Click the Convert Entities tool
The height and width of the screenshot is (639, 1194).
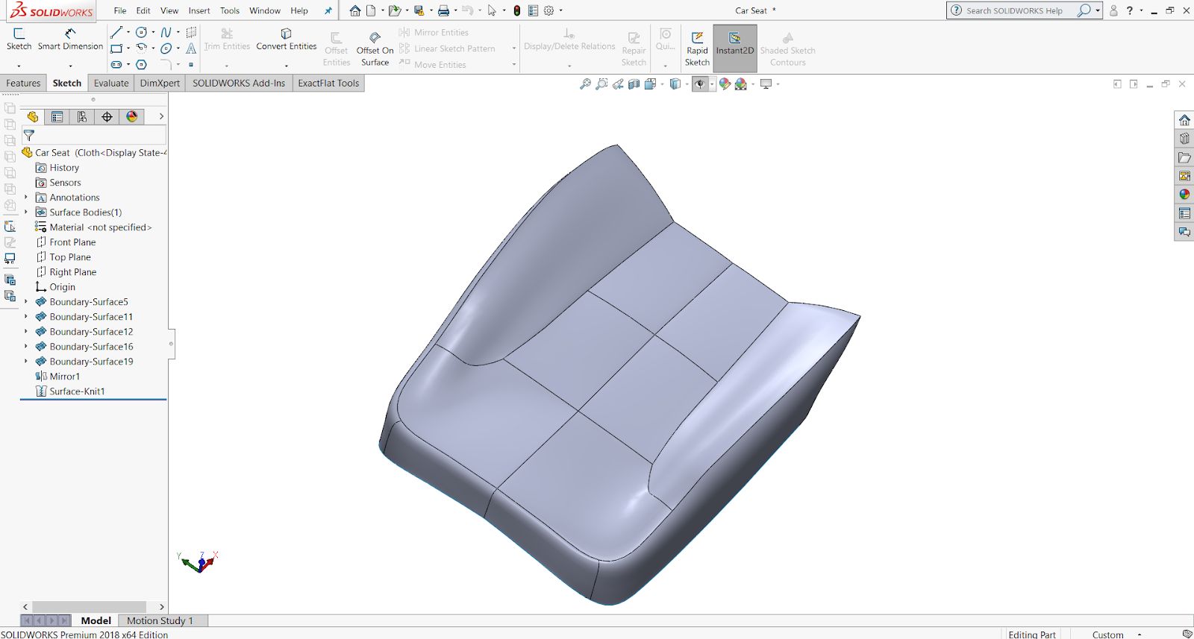pos(286,39)
